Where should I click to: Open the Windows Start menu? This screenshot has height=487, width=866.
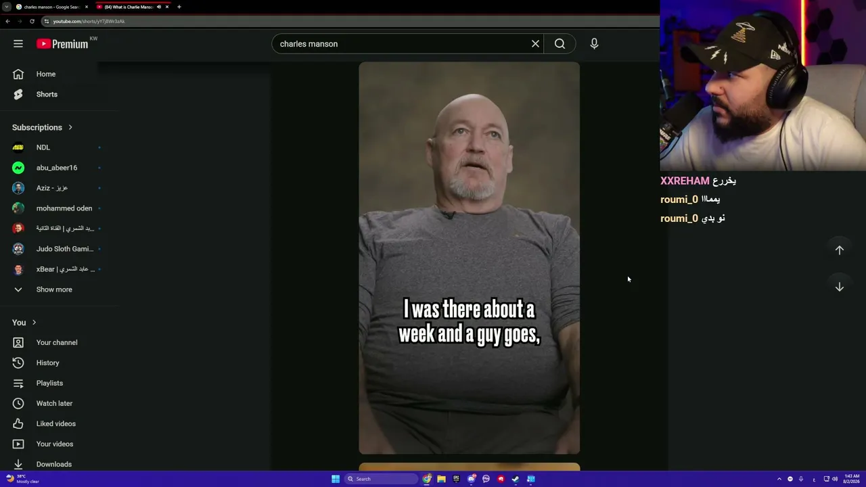[336, 479]
